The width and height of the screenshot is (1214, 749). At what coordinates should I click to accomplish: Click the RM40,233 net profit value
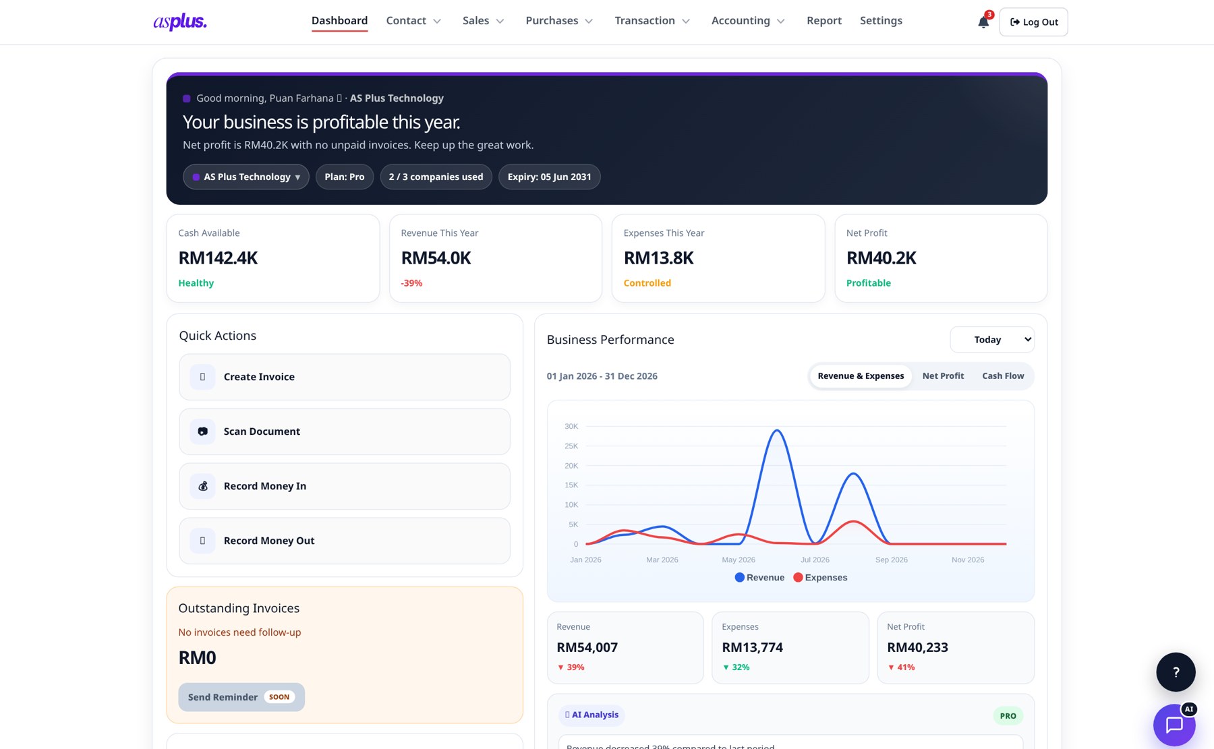pyautogui.click(x=917, y=647)
